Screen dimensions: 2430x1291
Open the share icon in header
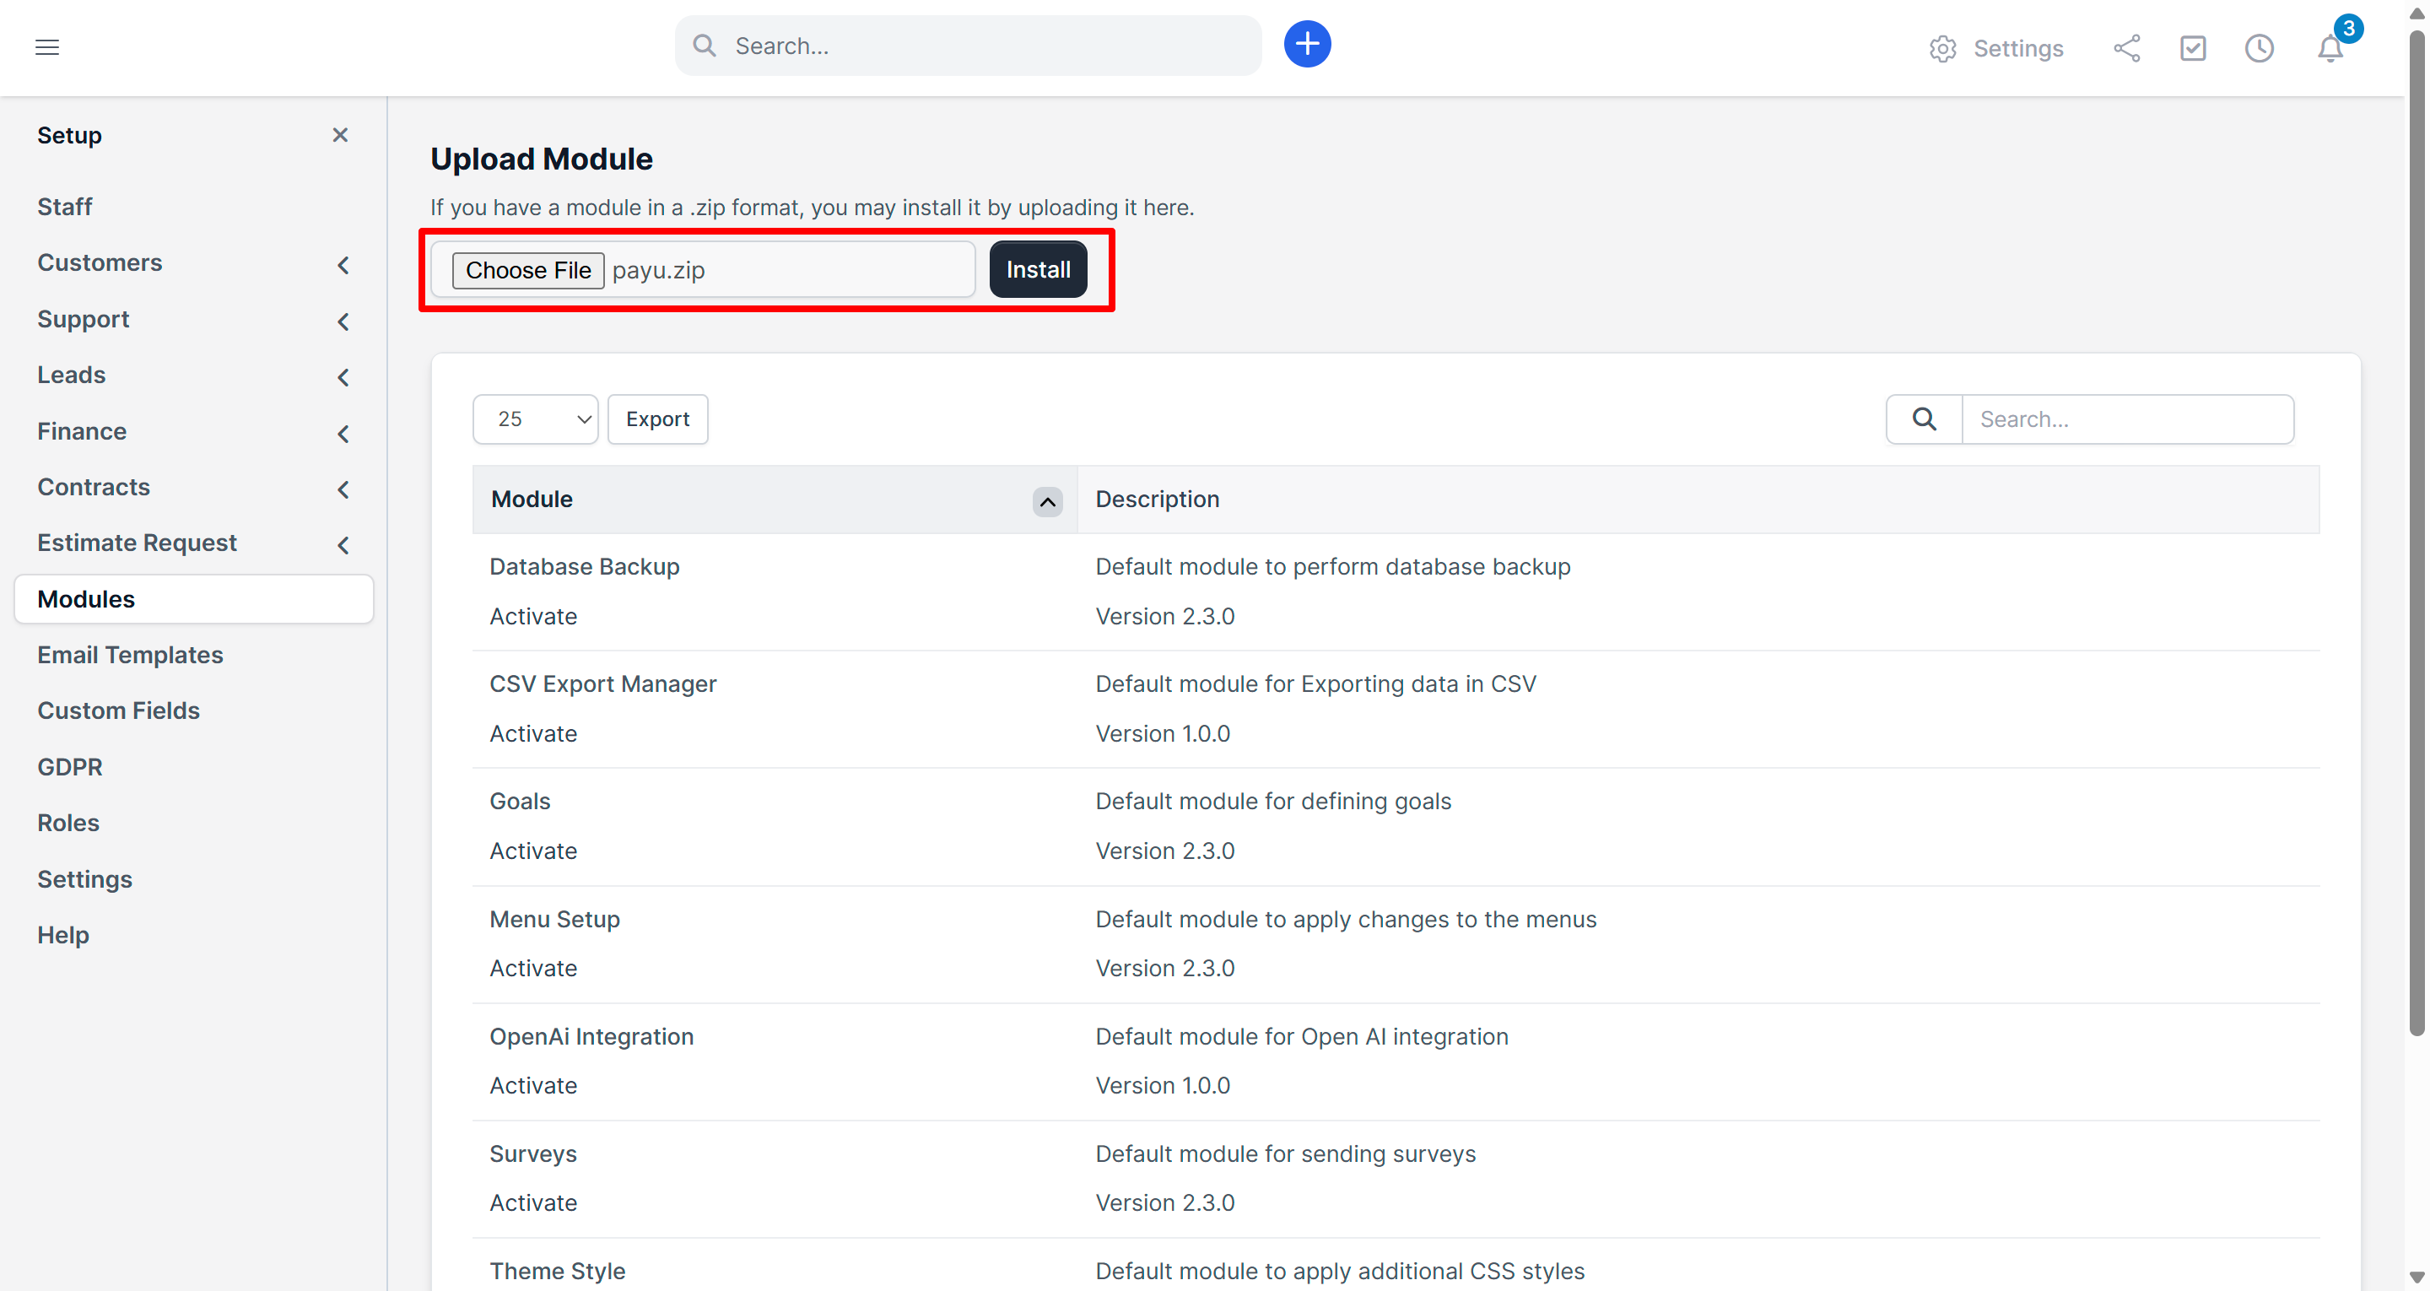click(x=2126, y=48)
